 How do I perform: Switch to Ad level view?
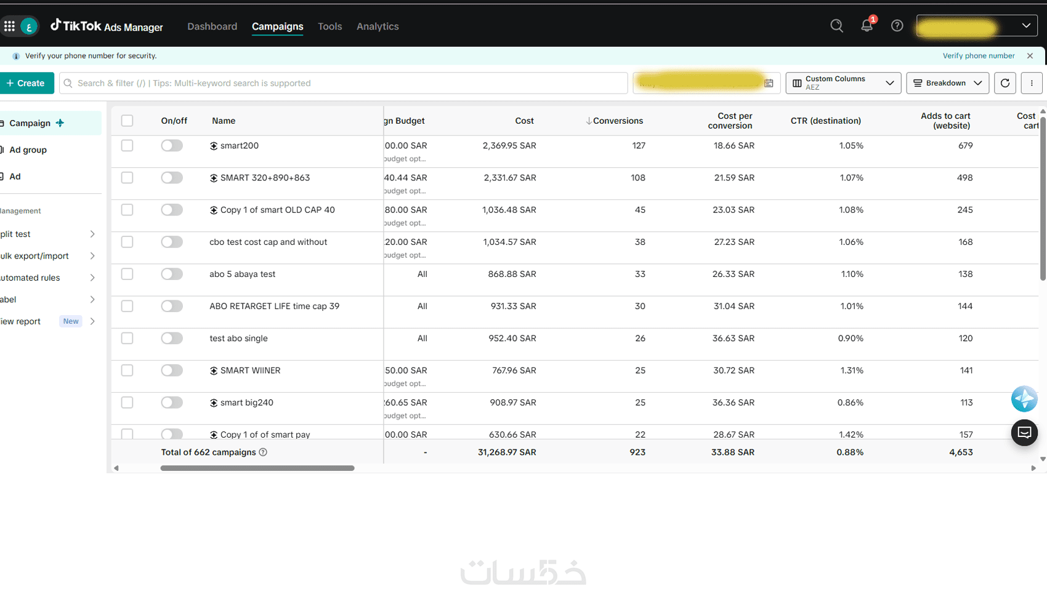coord(15,177)
